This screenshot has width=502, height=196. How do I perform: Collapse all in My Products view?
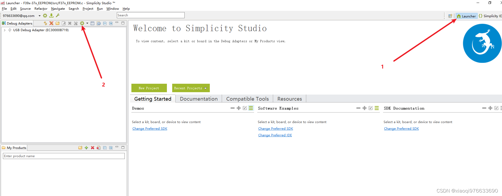(x=105, y=148)
